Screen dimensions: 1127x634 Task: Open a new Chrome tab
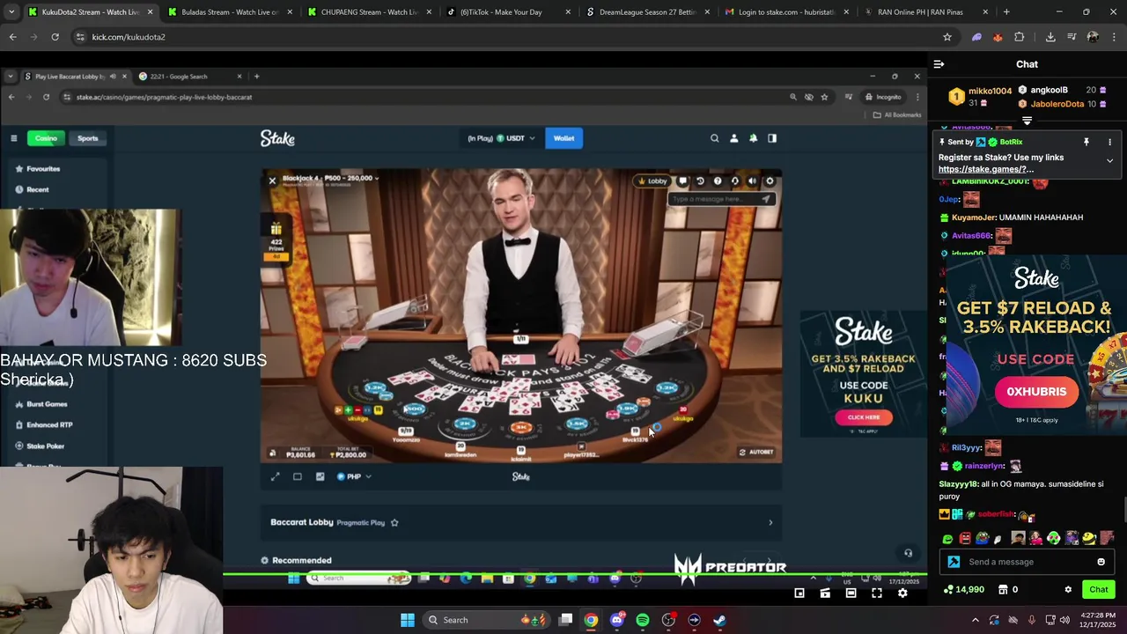click(x=1006, y=12)
